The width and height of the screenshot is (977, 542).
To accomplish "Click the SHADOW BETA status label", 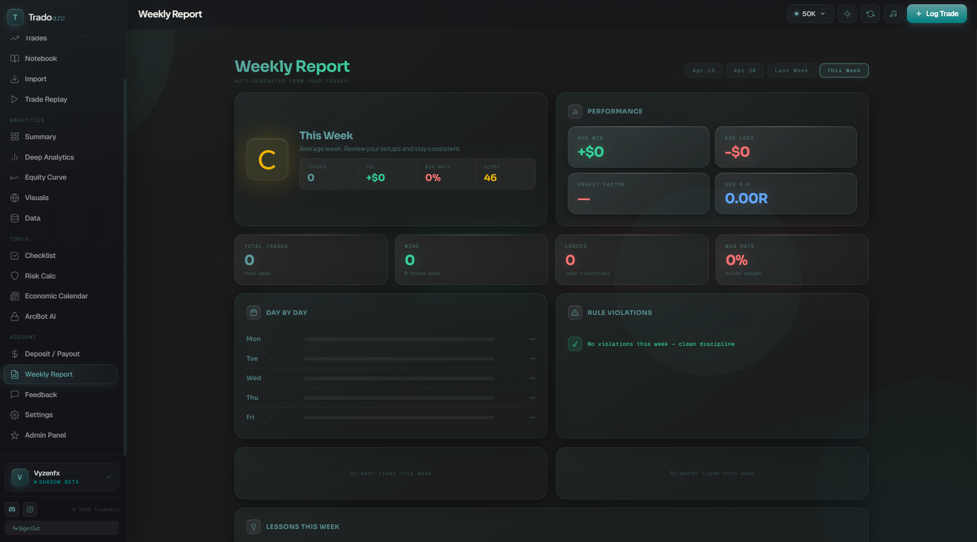I will [59, 482].
